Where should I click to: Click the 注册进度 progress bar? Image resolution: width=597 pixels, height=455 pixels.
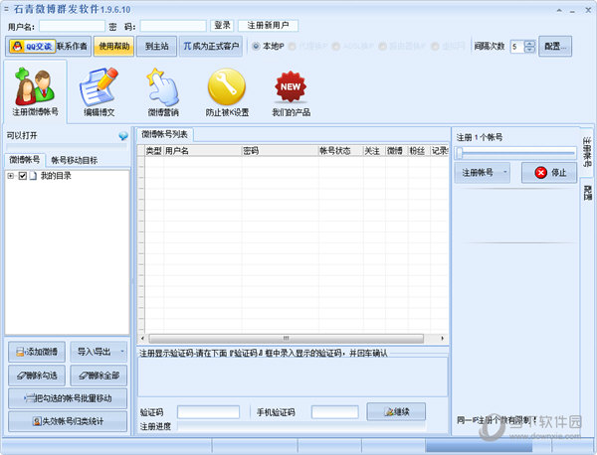coord(302,426)
